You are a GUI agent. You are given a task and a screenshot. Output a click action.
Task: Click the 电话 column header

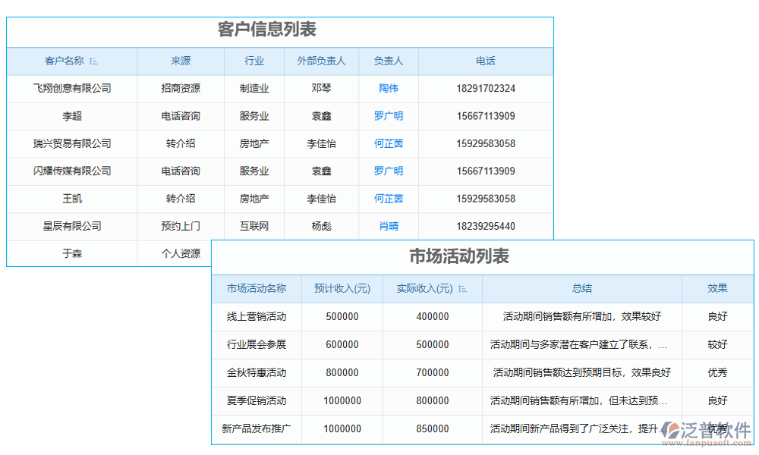point(485,61)
